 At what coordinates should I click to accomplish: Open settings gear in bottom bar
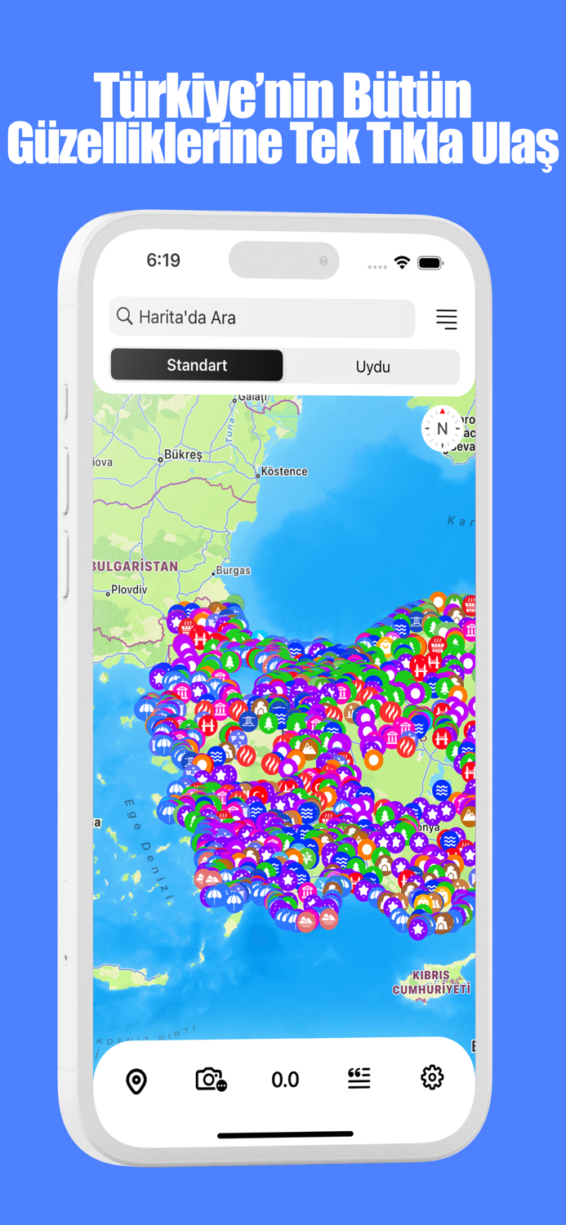coord(432,1078)
